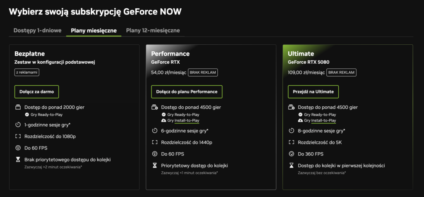The height and width of the screenshot is (197, 424).
Task: Click resolution icon beside Rozdzielczość do 5K
Action: click(x=292, y=142)
